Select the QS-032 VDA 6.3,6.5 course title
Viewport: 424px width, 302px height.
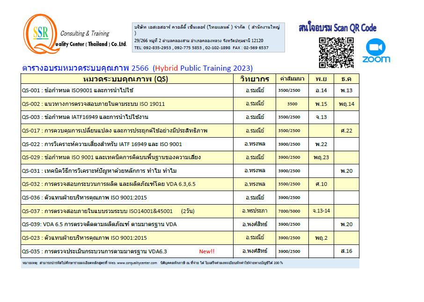click(109, 184)
